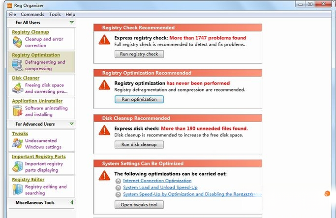Click warning triangle in System Settings panel
The height and width of the screenshot is (218, 336).
104,176
